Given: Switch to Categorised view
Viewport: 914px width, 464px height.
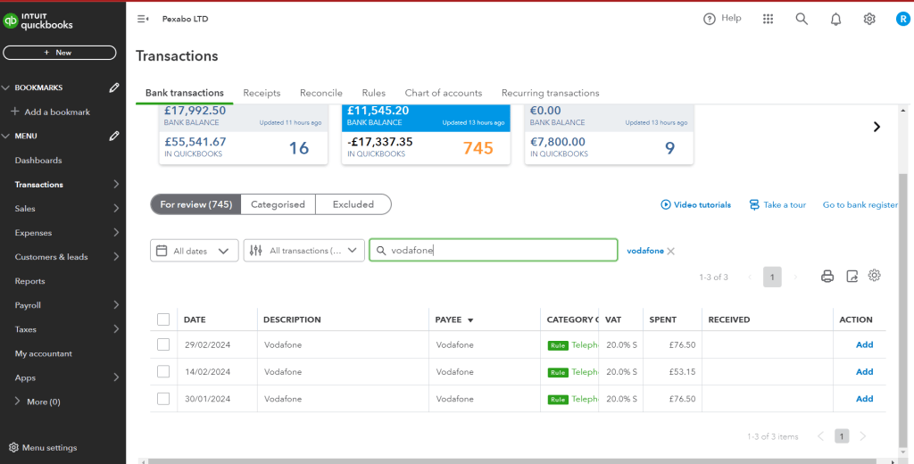Looking at the screenshot, I should point(278,204).
